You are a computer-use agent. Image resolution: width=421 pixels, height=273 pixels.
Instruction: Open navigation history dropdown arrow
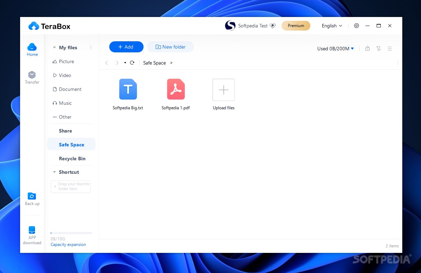pos(125,63)
